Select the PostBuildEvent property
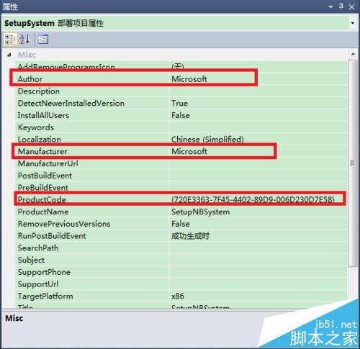Image resolution: width=360 pixels, height=349 pixels. coord(45,176)
